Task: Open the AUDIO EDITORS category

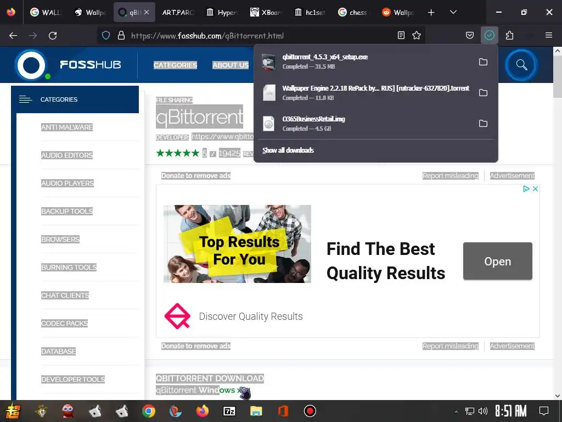Action: (67, 155)
